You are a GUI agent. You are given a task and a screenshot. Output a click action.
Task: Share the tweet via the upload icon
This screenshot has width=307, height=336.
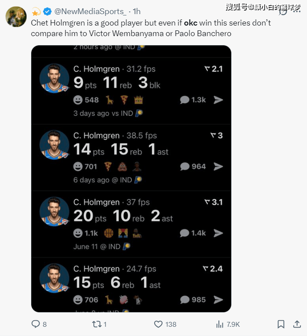[x=297, y=324]
